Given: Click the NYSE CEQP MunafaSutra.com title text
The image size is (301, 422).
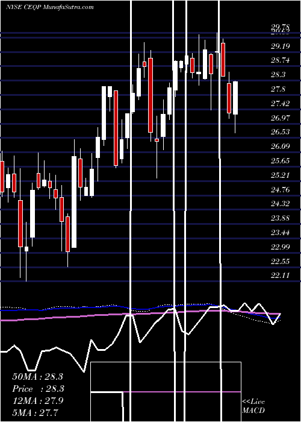Looking at the screenshot, I should pos(50,7).
